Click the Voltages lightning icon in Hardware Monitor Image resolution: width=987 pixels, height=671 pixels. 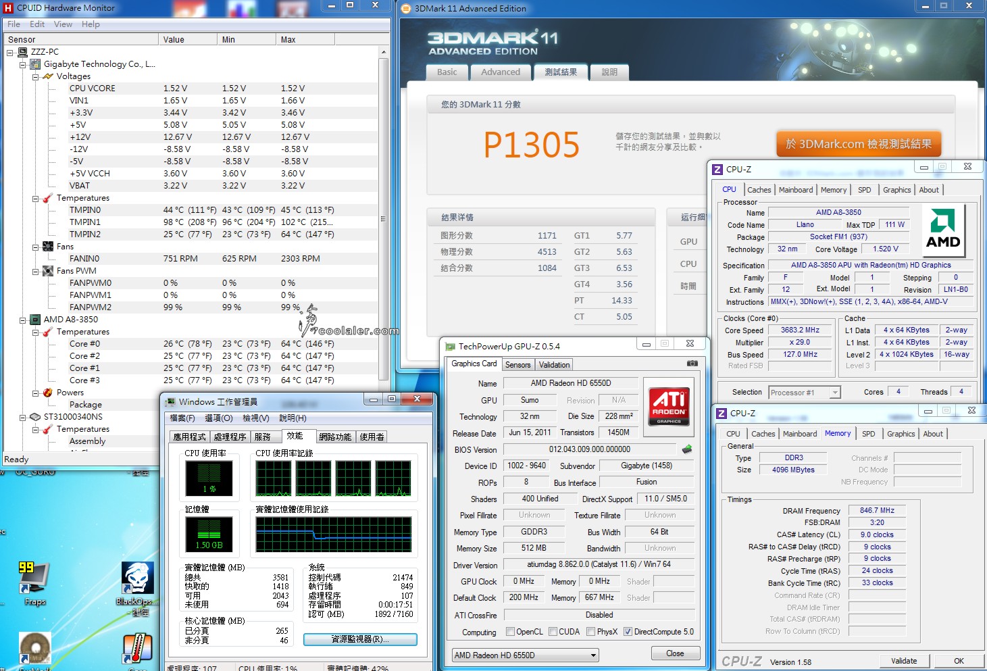pos(48,76)
